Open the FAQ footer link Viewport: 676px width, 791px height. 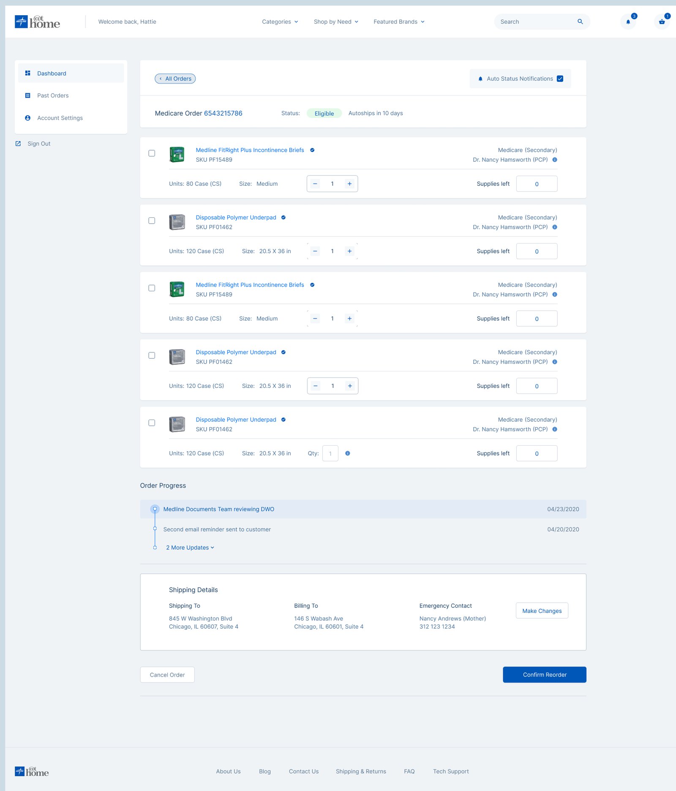[409, 772]
